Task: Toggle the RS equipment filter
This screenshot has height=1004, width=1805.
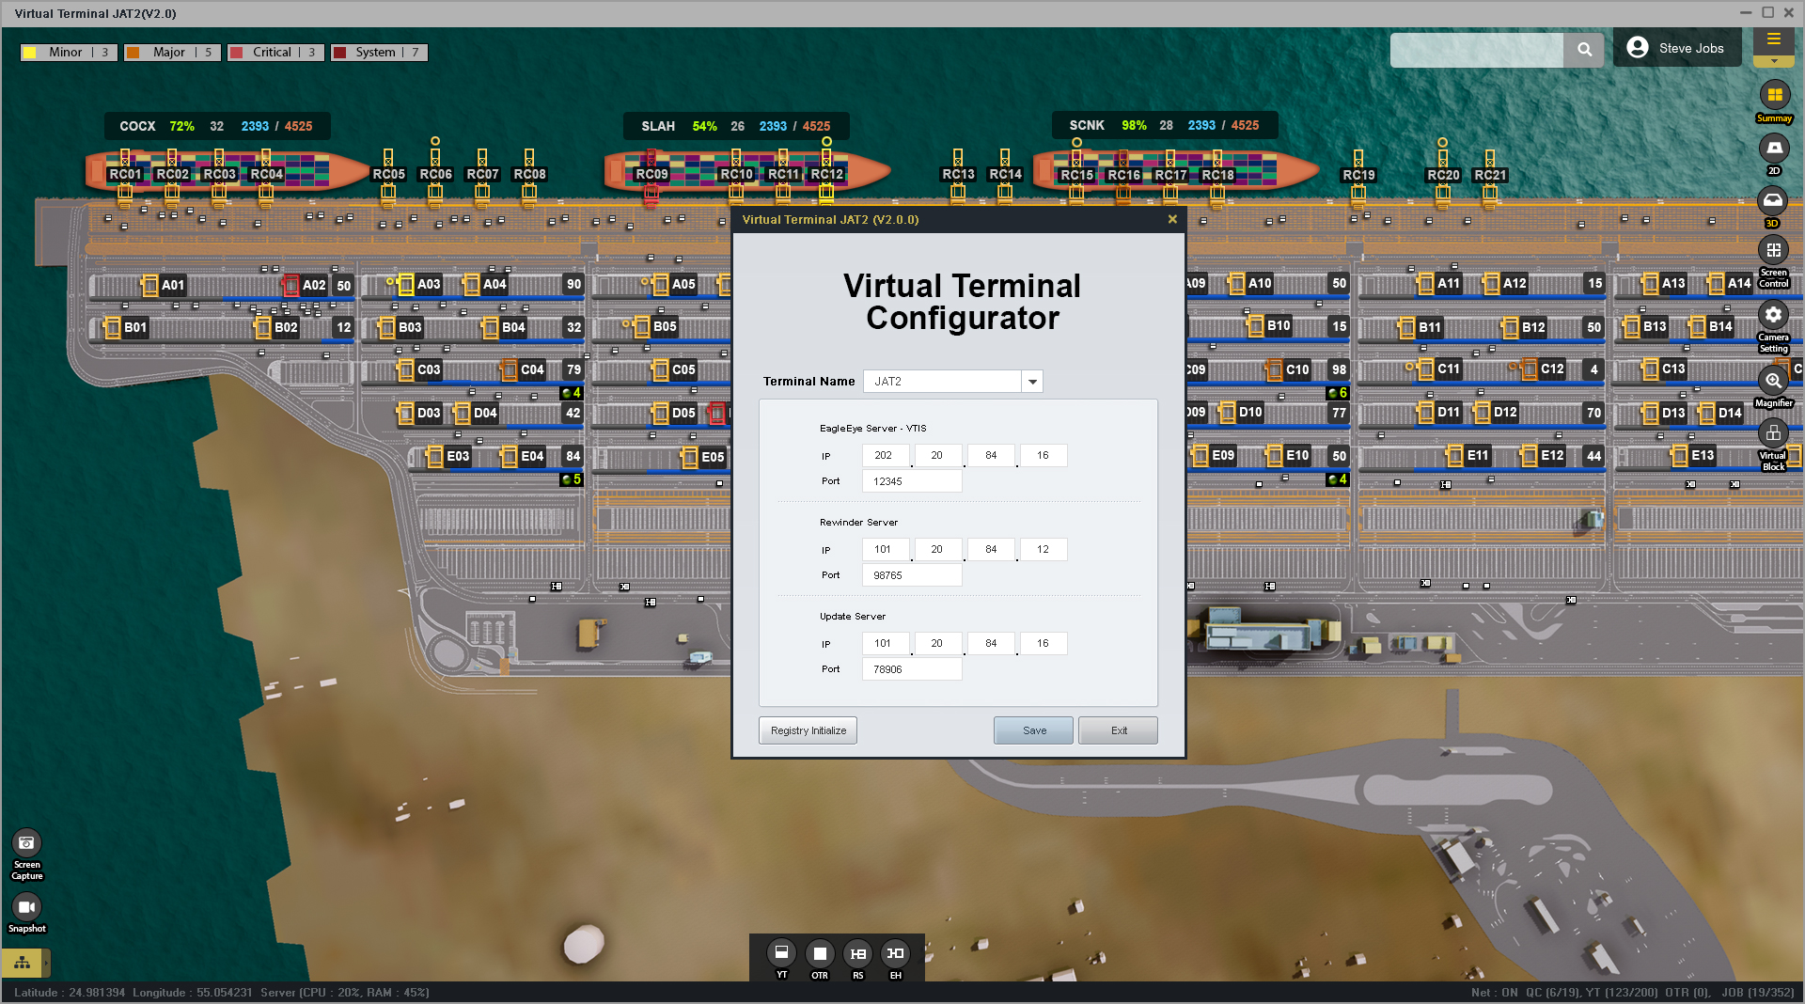Action: point(857,953)
